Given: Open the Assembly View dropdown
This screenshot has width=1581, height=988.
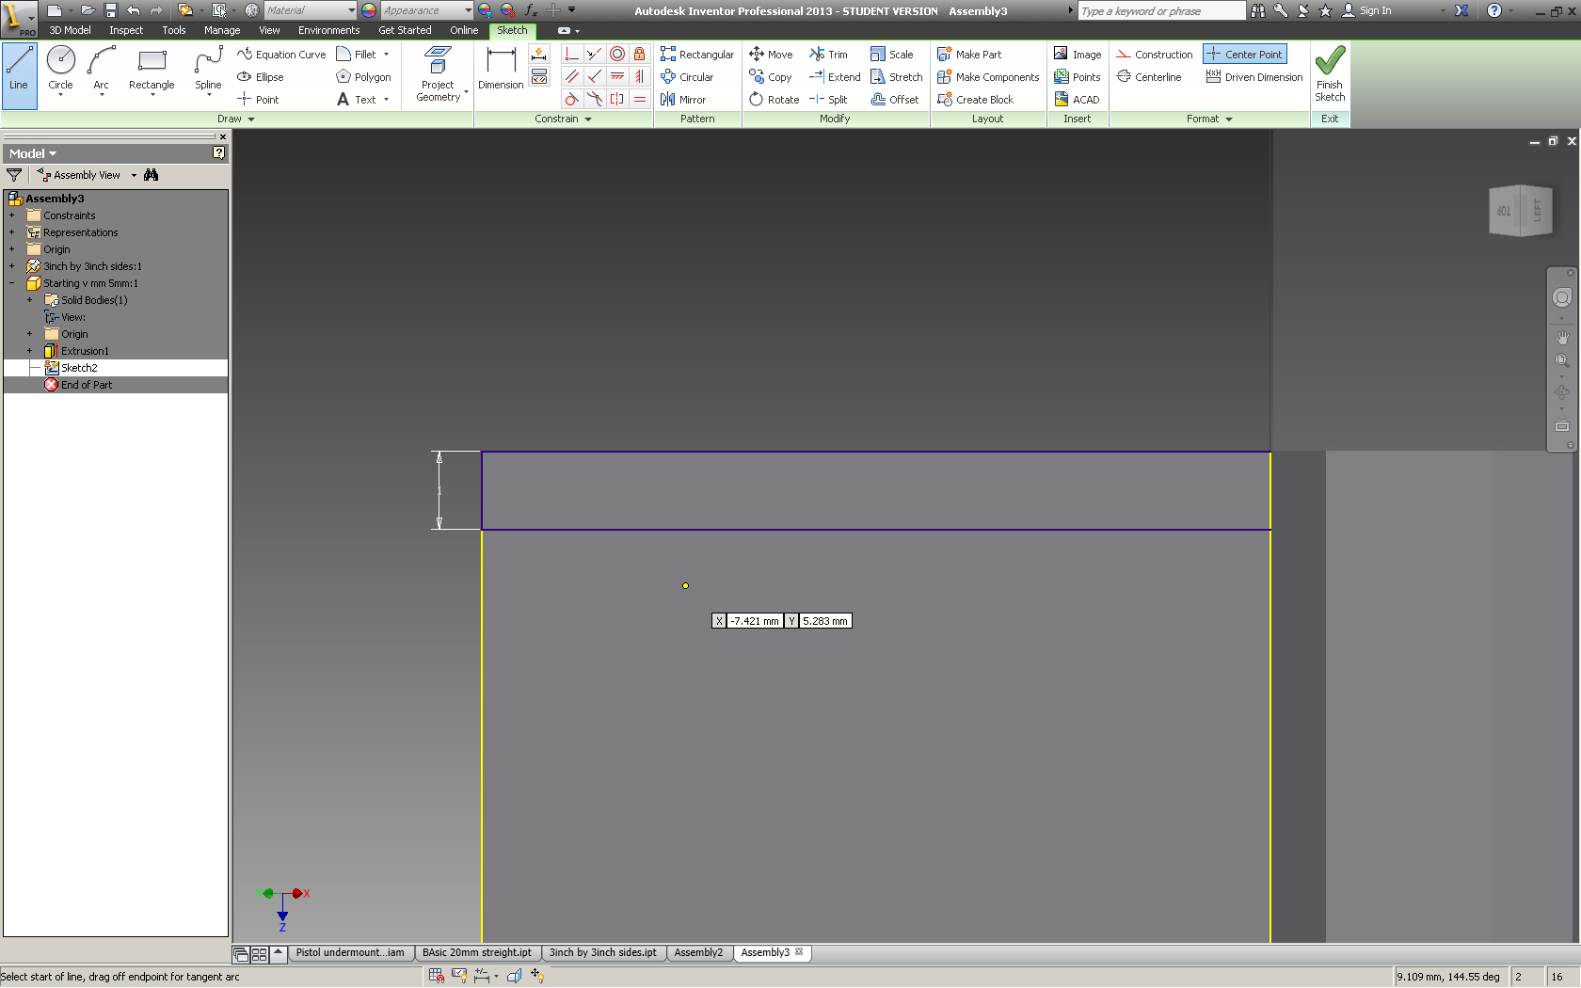Looking at the screenshot, I should pos(134,175).
